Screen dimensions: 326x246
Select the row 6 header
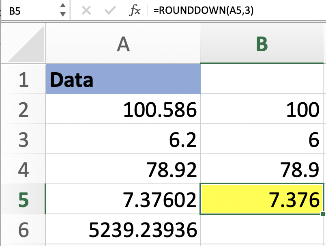[x=23, y=230]
